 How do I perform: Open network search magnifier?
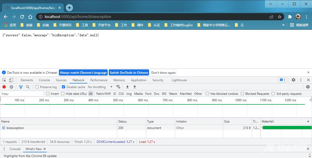(x=28, y=87)
